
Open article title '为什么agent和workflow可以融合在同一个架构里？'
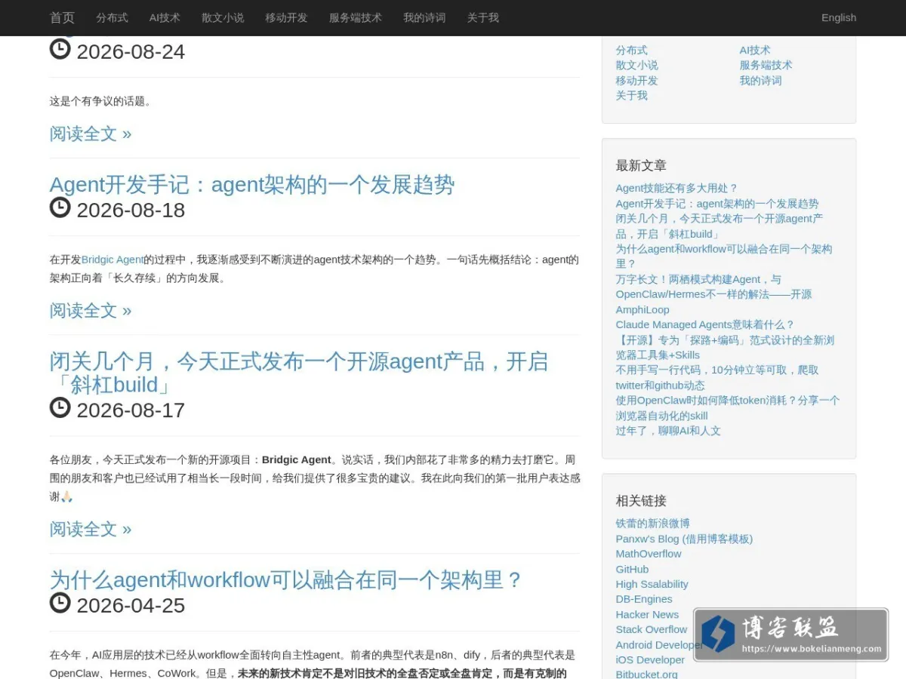(287, 579)
